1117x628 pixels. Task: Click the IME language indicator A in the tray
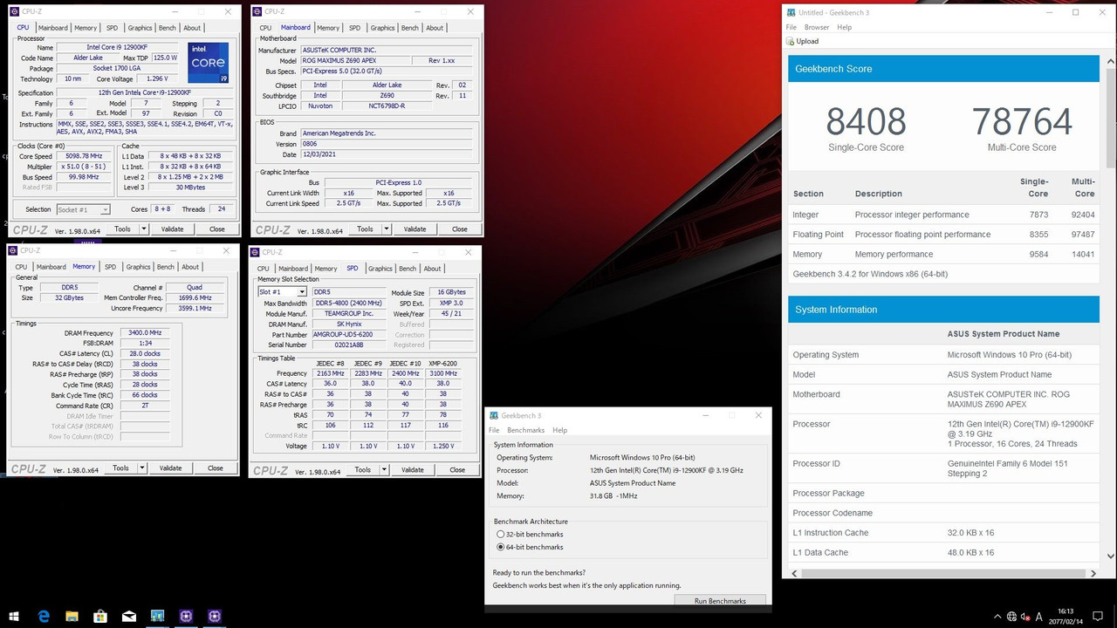(1039, 617)
